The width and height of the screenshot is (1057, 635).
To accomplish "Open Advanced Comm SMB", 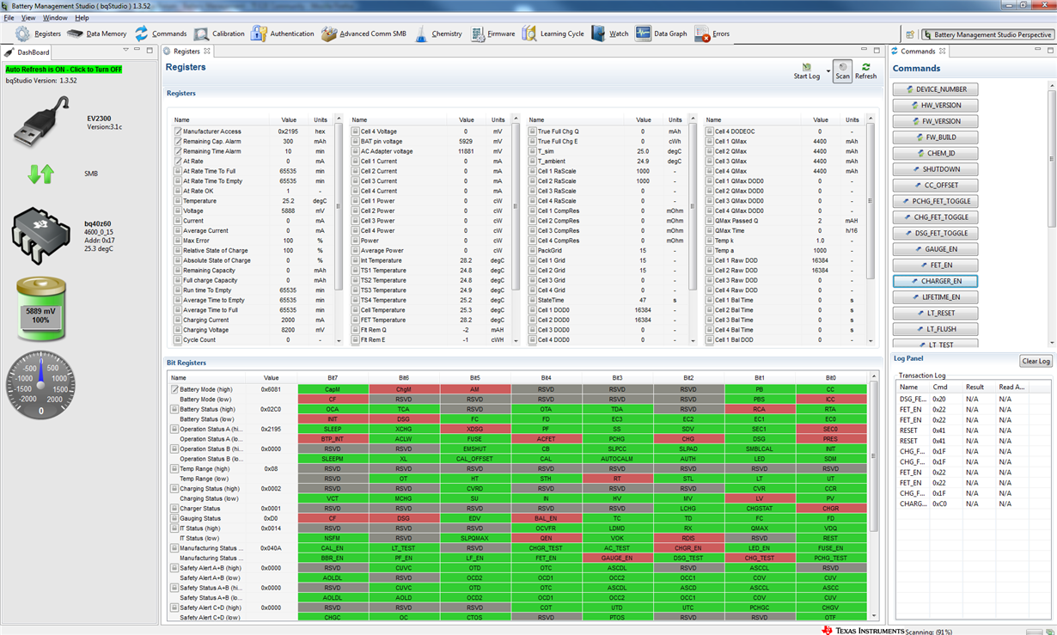I will pos(364,34).
